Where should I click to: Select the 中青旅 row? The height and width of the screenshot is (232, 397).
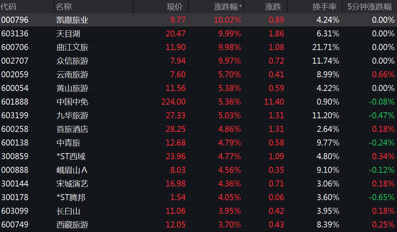[x=198, y=143]
